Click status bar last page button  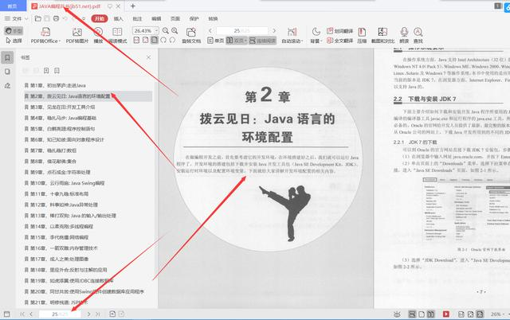(x=97, y=314)
